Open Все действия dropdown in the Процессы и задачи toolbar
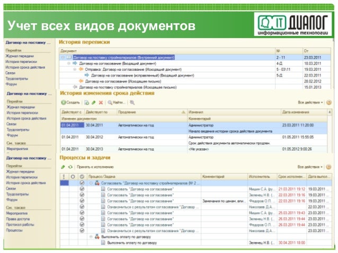 coord(310,167)
